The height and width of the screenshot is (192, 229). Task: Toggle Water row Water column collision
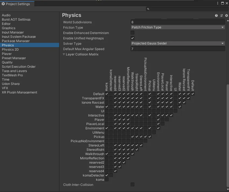coord(180,107)
